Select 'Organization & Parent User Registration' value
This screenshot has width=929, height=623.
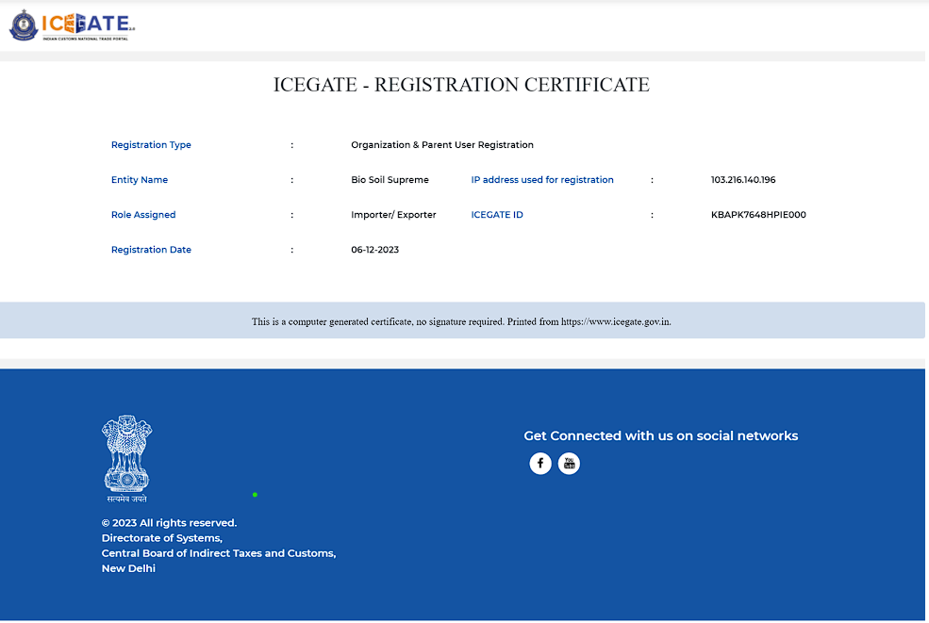[442, 144]
